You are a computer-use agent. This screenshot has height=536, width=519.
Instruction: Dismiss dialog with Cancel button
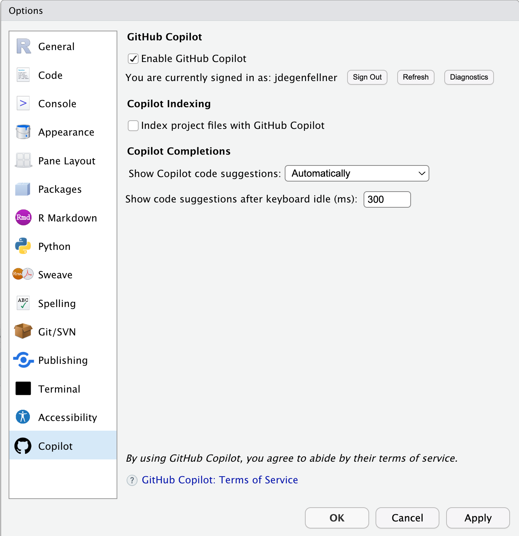point(407,518)
